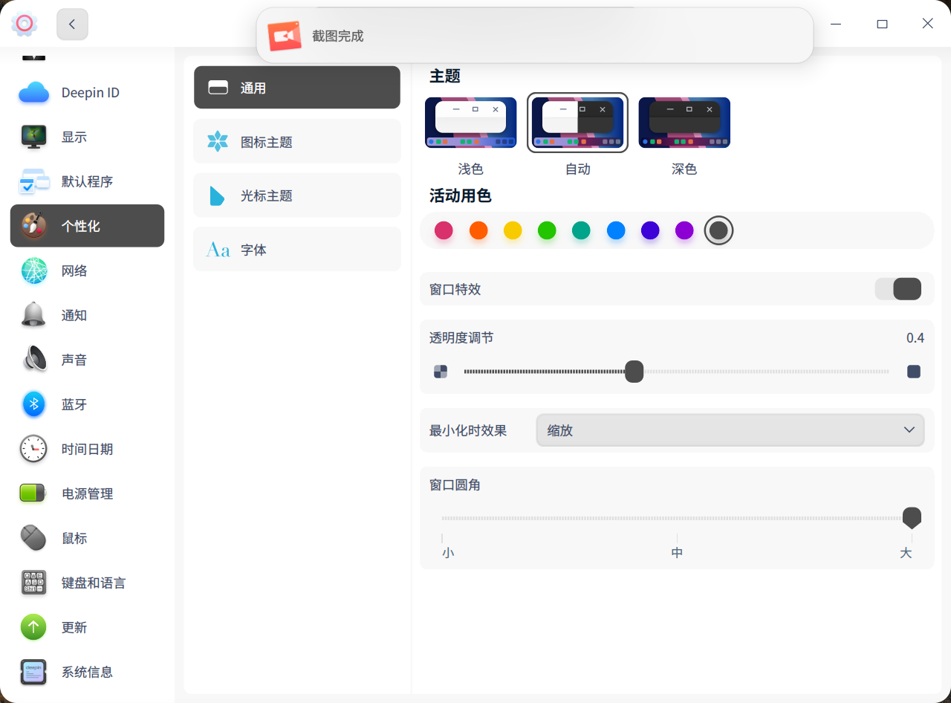Screen dimensions: 951x703
Task: Click the transparency slider handle
Action: [634, 372]
